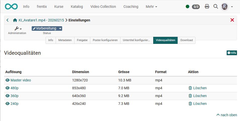The height and width of the screenshot is (121, 240).
Task: Click trash icon for 480p row
Action: click(x=190, y=88)
